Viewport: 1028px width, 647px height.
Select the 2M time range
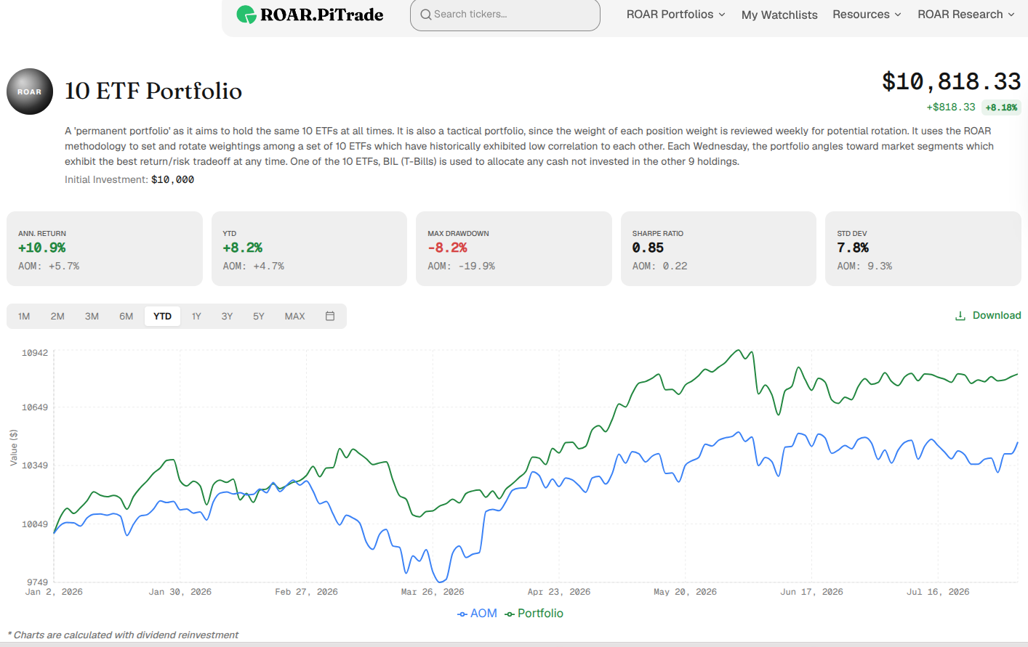[x=57, y=317]
